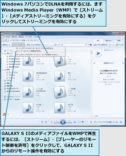Open the ヘルプ(H) menu
126x156 pixels.
pos(37,37)
